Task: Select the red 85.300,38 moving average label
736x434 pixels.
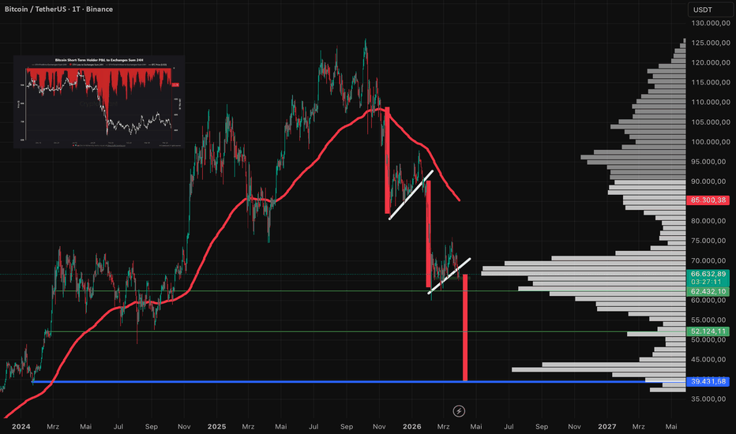Action: [x=708, y=200]
